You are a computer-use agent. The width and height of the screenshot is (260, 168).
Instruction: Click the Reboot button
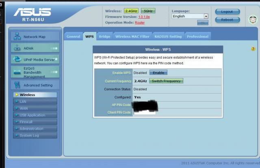(x=227, y=20)
